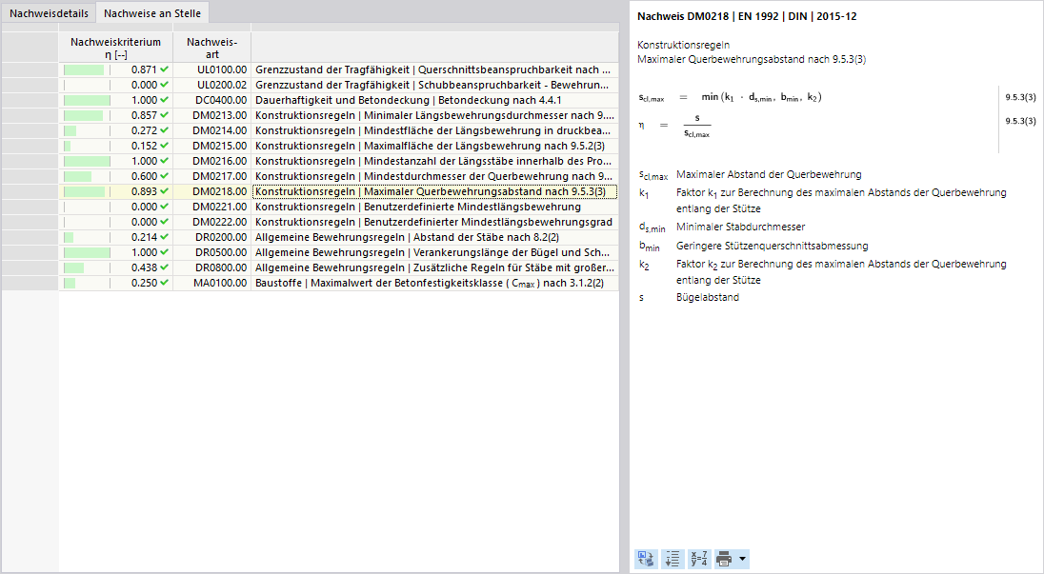1044x574 pixels.
Task: Click the η value 0.871
Action: point(144,69)
